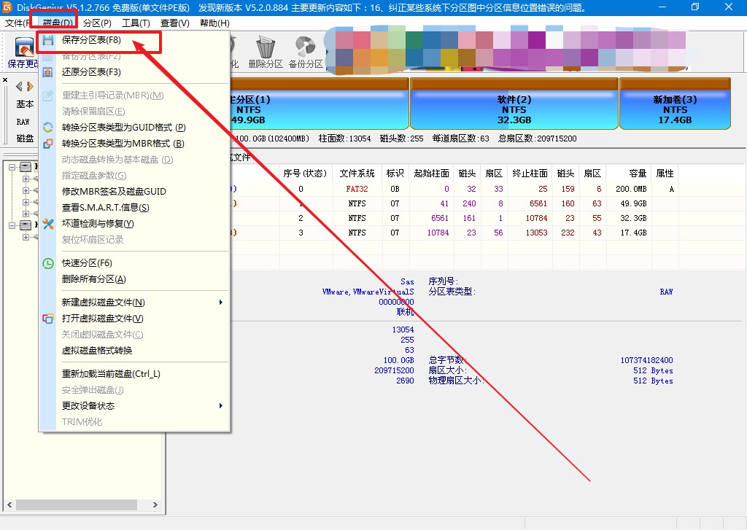Click the 终止柱面 column header
747x530 pixels.
pos(530,174)
